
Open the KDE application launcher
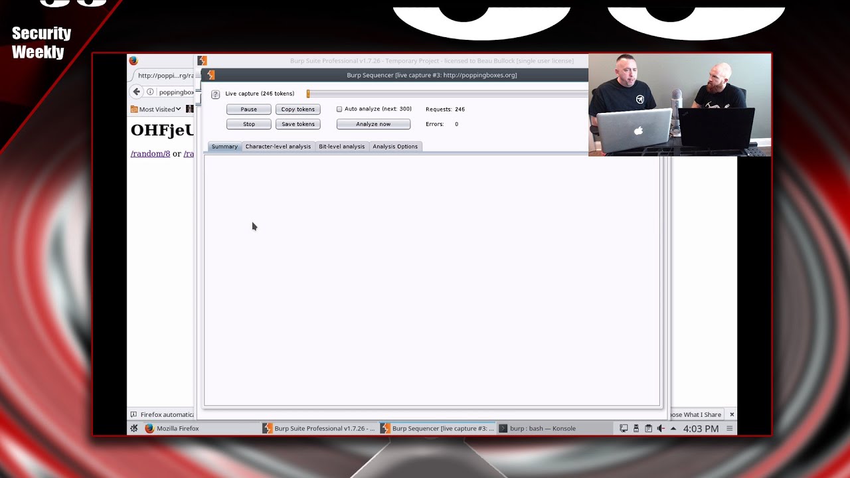pos(134,428)
